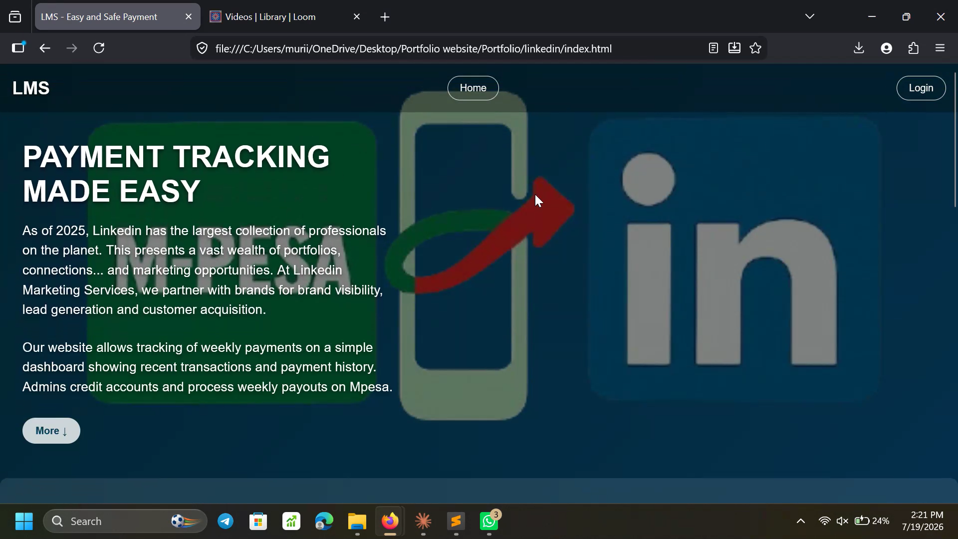Click the paragraph starting 'As of 2025, Linkedin'
Viewport: 958px width, 539px height.
click(205, 270)
